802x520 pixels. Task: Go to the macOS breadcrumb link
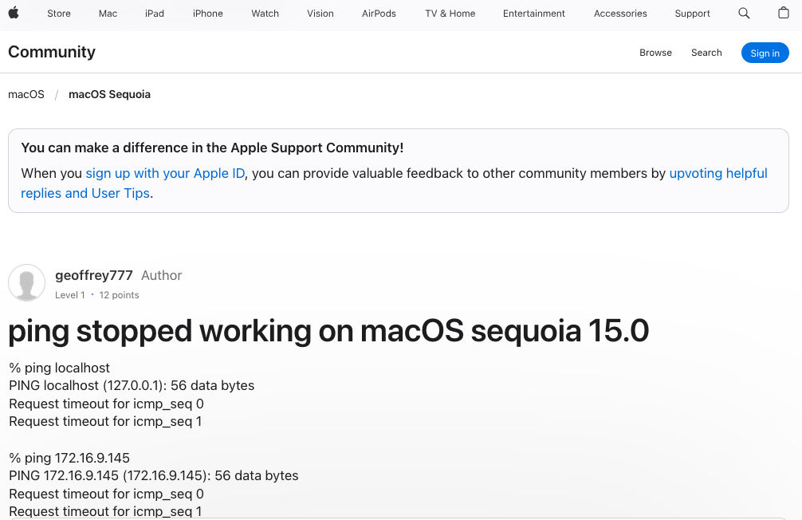(26, 94)
